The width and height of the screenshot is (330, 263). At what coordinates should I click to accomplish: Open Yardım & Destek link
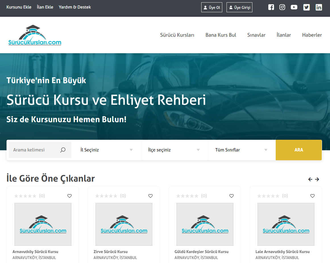(75, 7)
